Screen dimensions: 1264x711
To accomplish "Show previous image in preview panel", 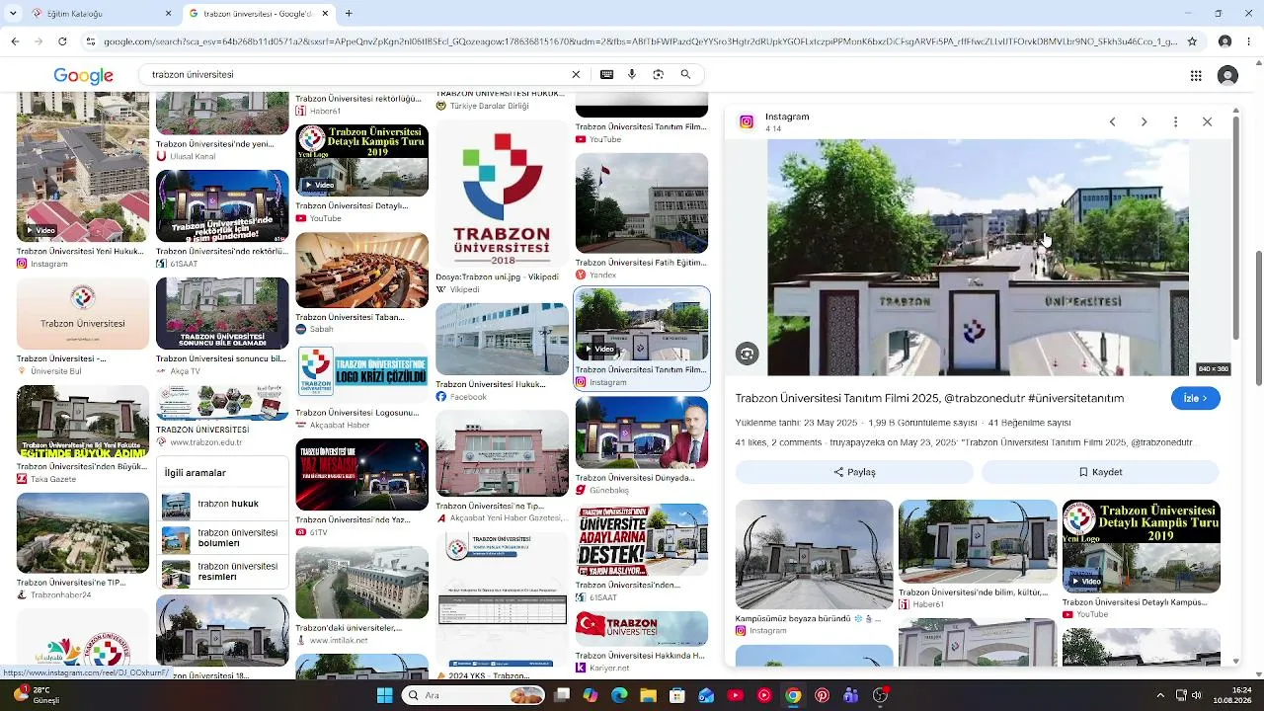I will [x=1112, y=122].
